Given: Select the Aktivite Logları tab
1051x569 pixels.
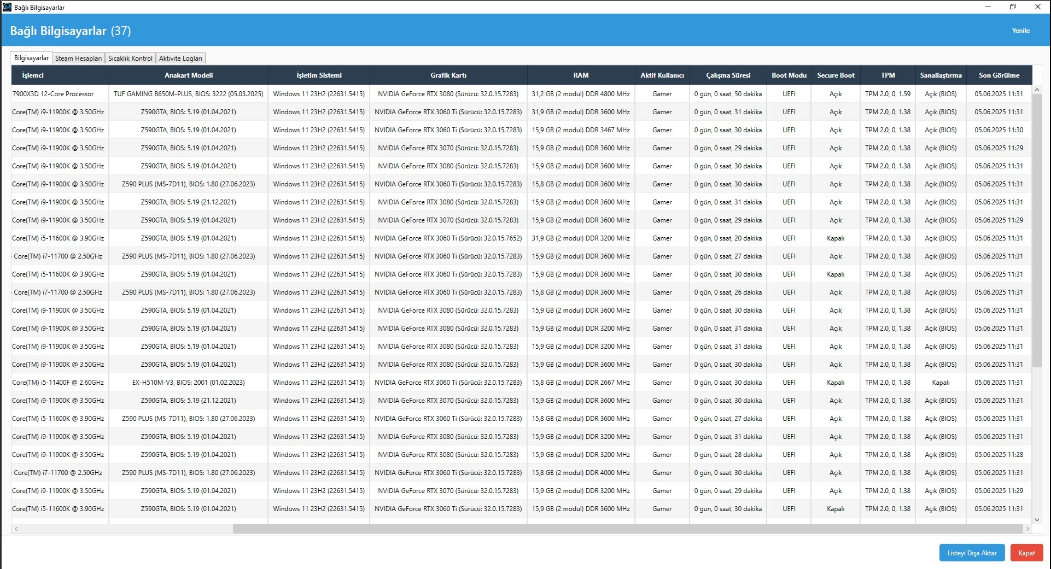Looking at the screenshot, I should click(x=180, y=58).
